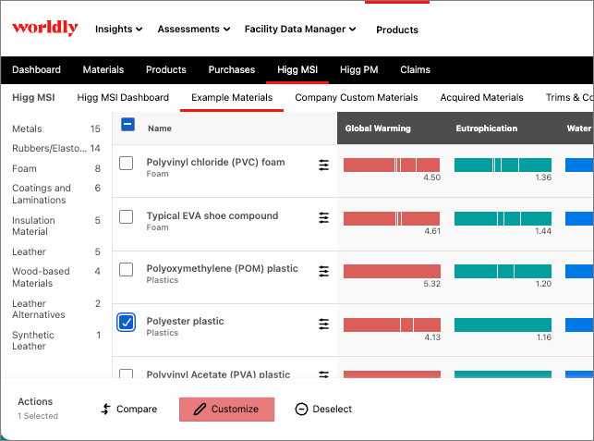
Task: Click the Eutrophication column header
Action: tap(487, 129)
